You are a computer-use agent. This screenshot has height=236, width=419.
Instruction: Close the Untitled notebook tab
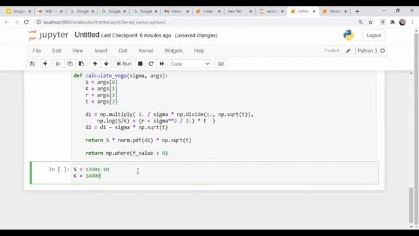[314, 11]
